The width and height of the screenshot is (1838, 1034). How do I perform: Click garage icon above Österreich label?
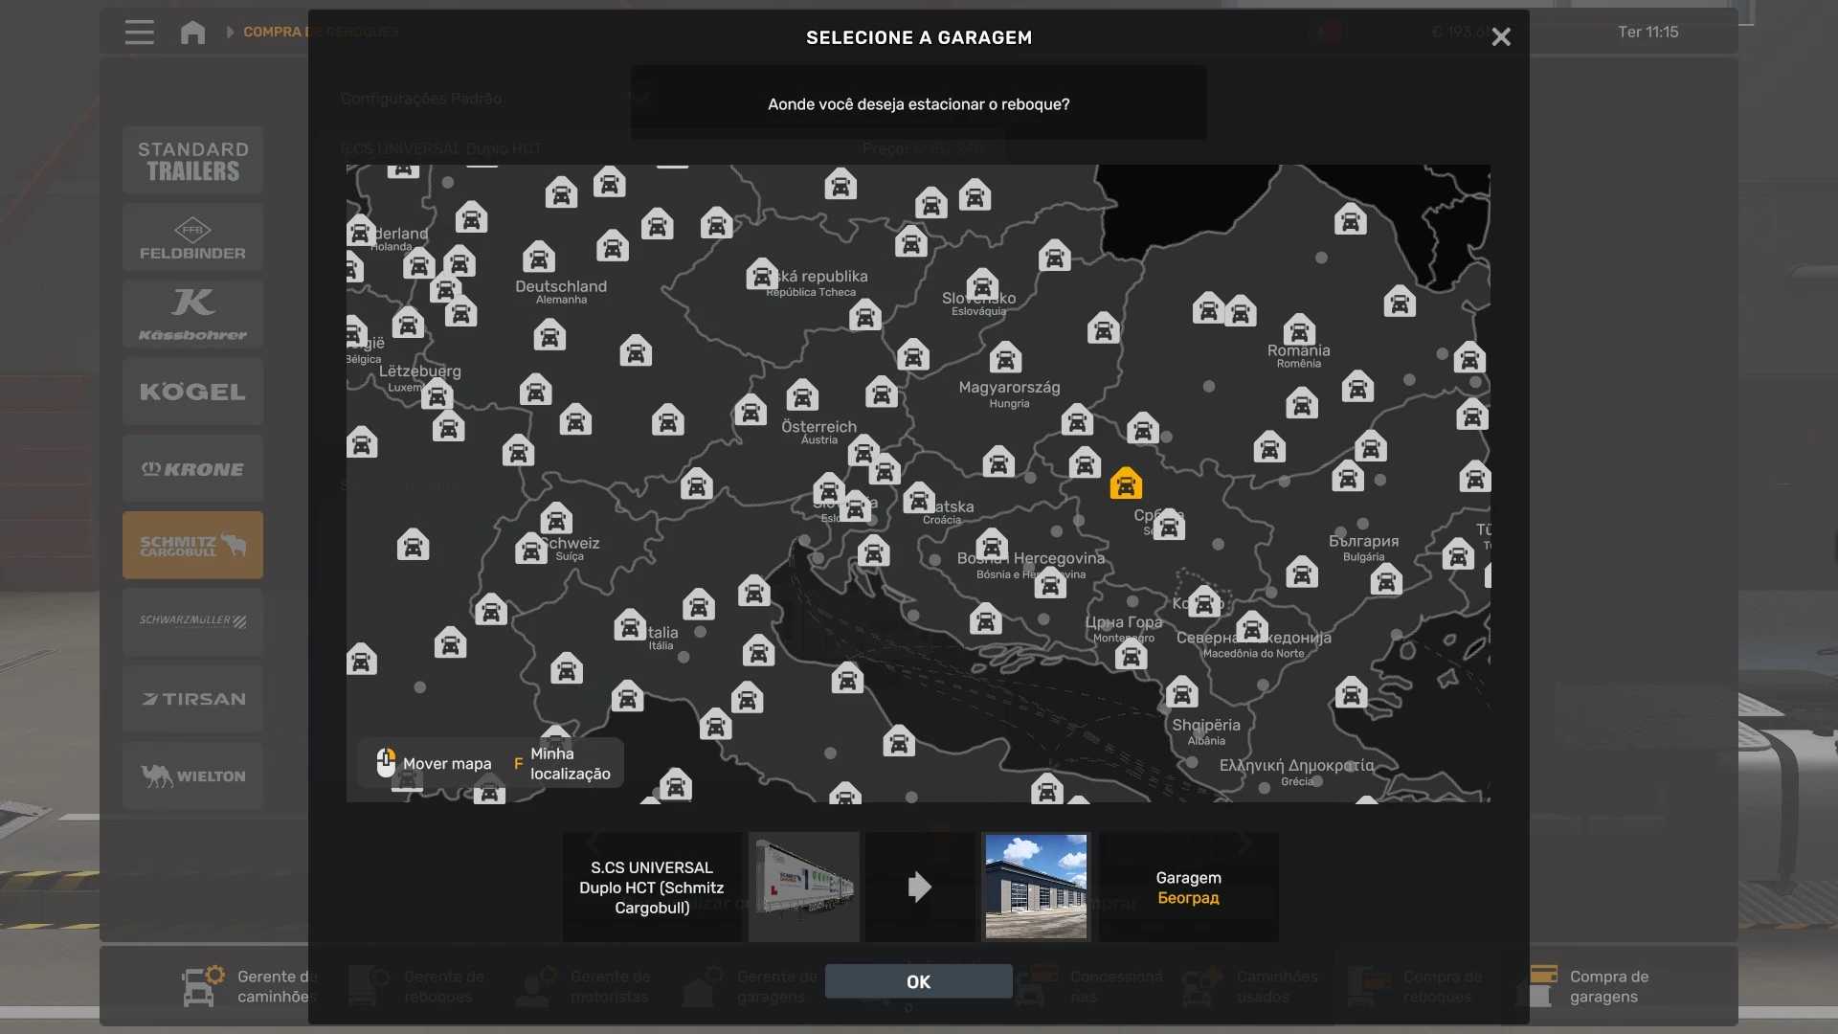coord(802,394)
